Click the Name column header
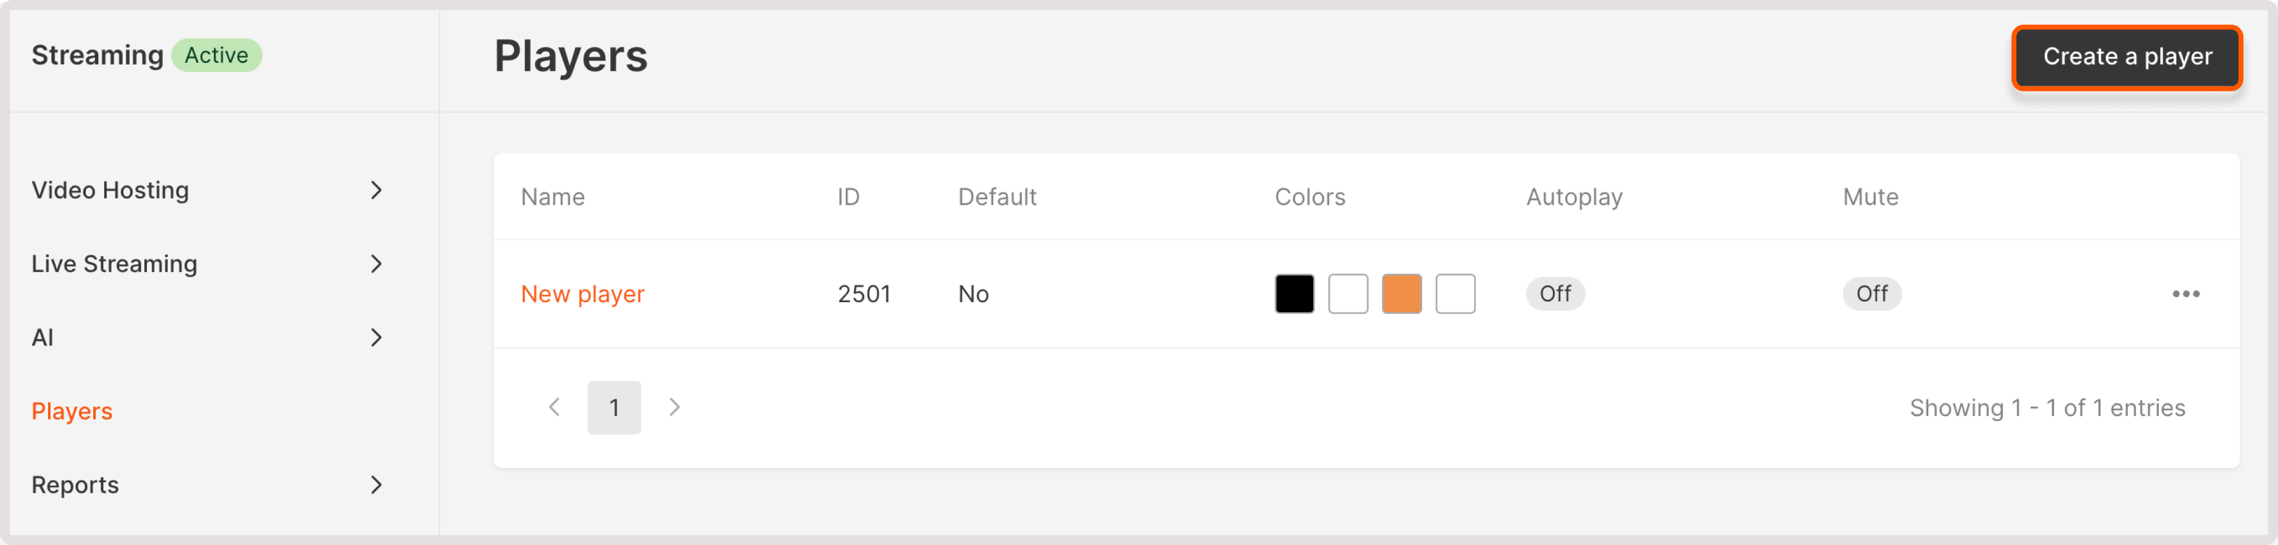The height and width of the screenshot is (545, 2278). [553, 197]
